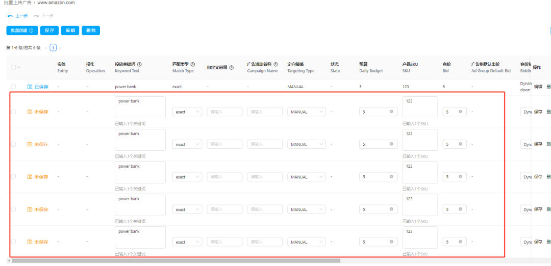Click 未保存 icon in first unsaved row

tap(30, 112)
